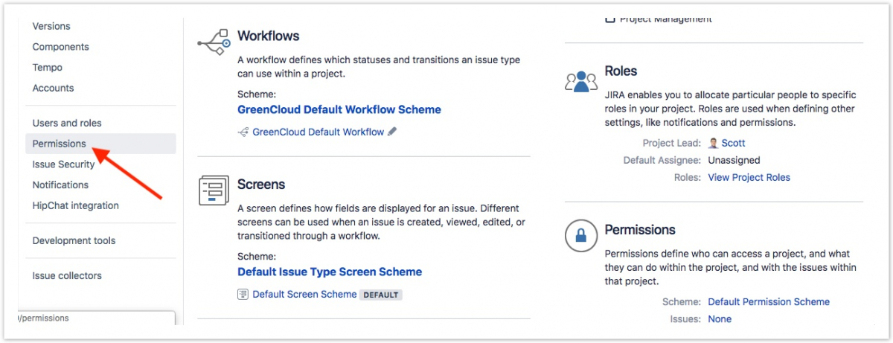The image size is (893, 343).
Task: Select Development tools in sidebar
Action: [74, 240]
